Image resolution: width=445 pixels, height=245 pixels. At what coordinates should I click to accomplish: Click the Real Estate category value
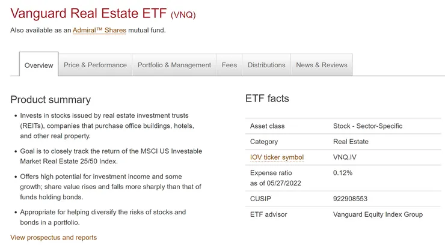pyautogui.click(x=351, y=142)
